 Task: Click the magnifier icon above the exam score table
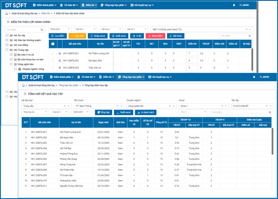[250, 36]
